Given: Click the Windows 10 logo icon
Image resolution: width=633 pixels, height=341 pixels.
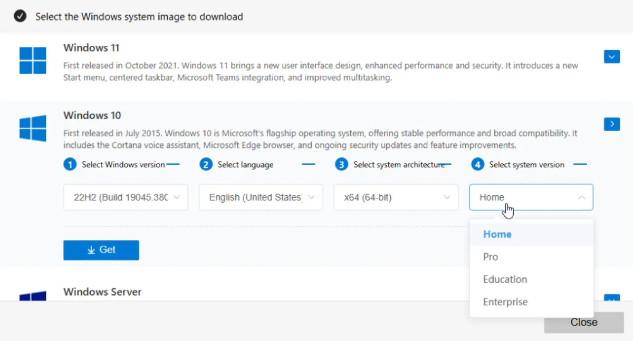Looking at the screenshot, I should click(33, 128).
